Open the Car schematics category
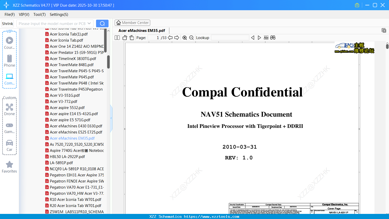This screenshot has height=219, width=389. click(9, 145)
